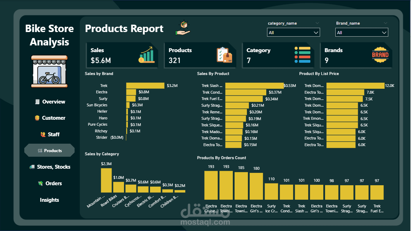Click the Trek Emon... price label
The height and width of the screenshot is (231, 411).
(313, 119)
